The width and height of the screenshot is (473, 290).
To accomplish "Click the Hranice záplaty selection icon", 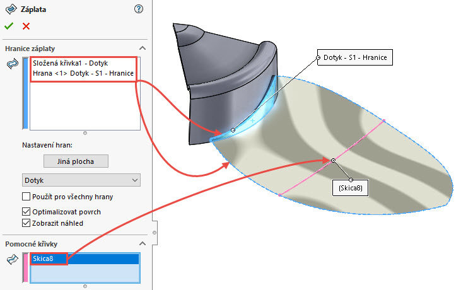I will (x=13, y=64).
